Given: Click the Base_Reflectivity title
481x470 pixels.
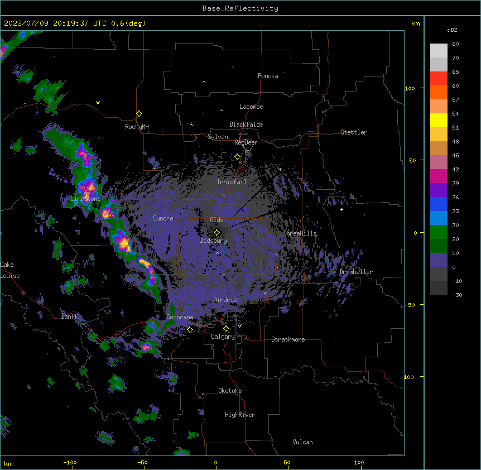Looking at the screenshot, I should tap(240, 8).
